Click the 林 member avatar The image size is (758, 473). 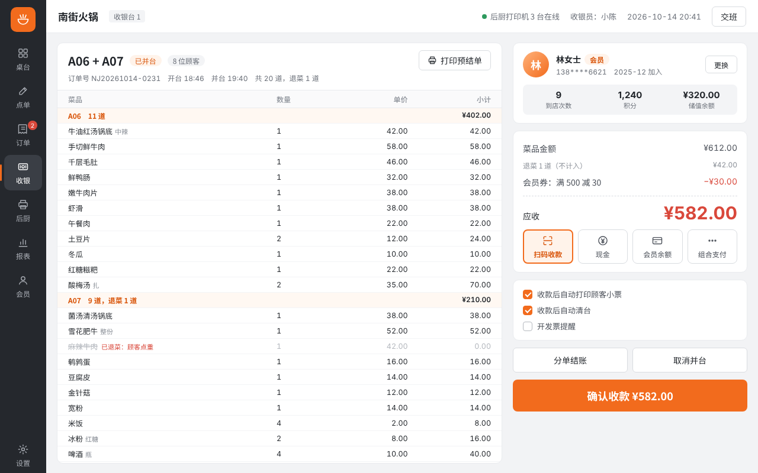536,64
